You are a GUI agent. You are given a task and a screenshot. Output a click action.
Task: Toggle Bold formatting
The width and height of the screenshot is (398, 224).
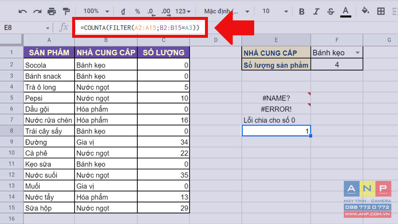pyautogui.click(x=301, y=11)
